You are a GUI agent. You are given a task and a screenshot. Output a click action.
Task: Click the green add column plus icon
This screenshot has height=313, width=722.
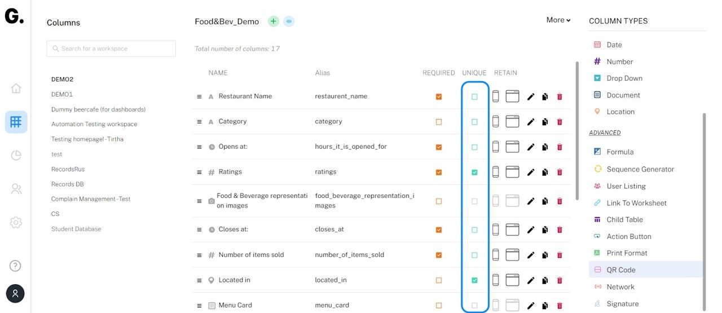[x=274, y=21]
